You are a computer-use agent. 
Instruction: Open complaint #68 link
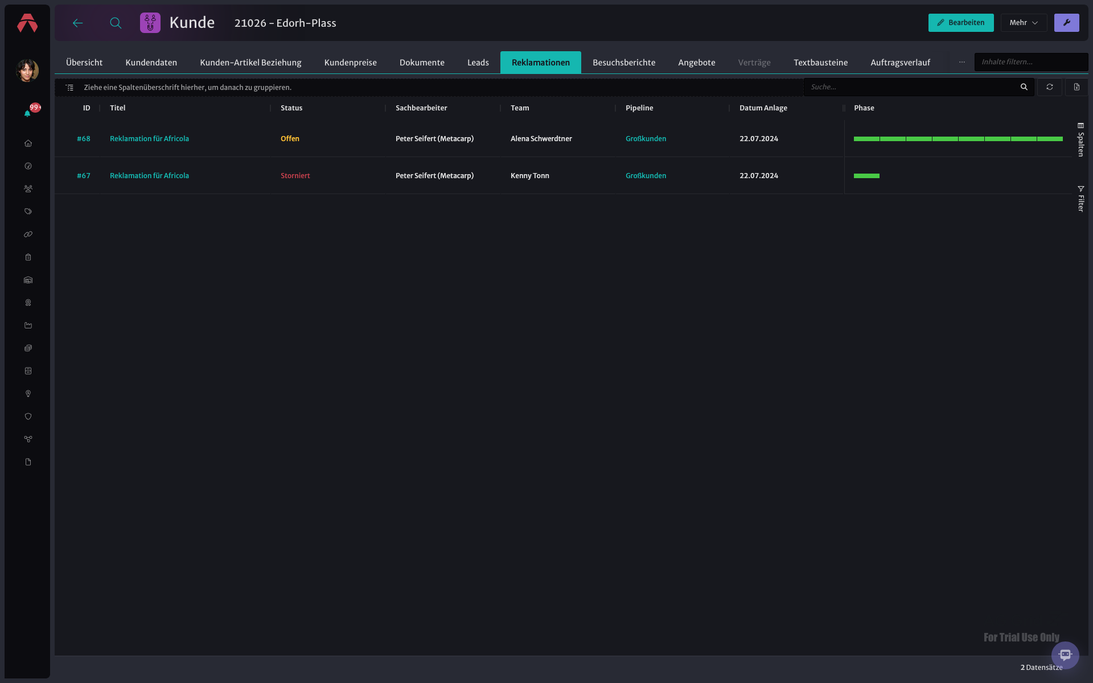point(84,139)
